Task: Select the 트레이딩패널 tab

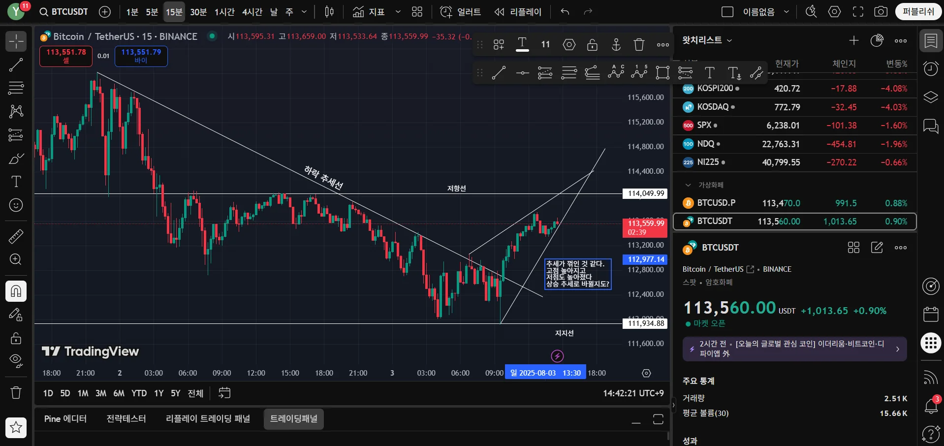Action: [294, 419]
